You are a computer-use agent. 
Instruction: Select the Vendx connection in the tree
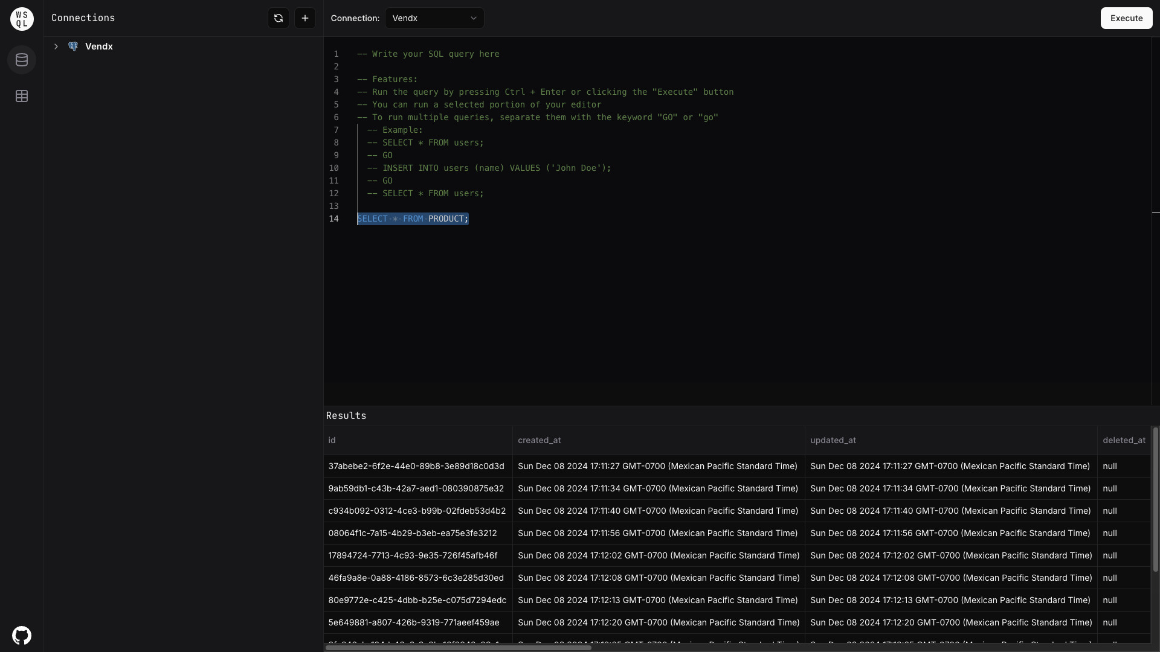(x=99, y=46)
